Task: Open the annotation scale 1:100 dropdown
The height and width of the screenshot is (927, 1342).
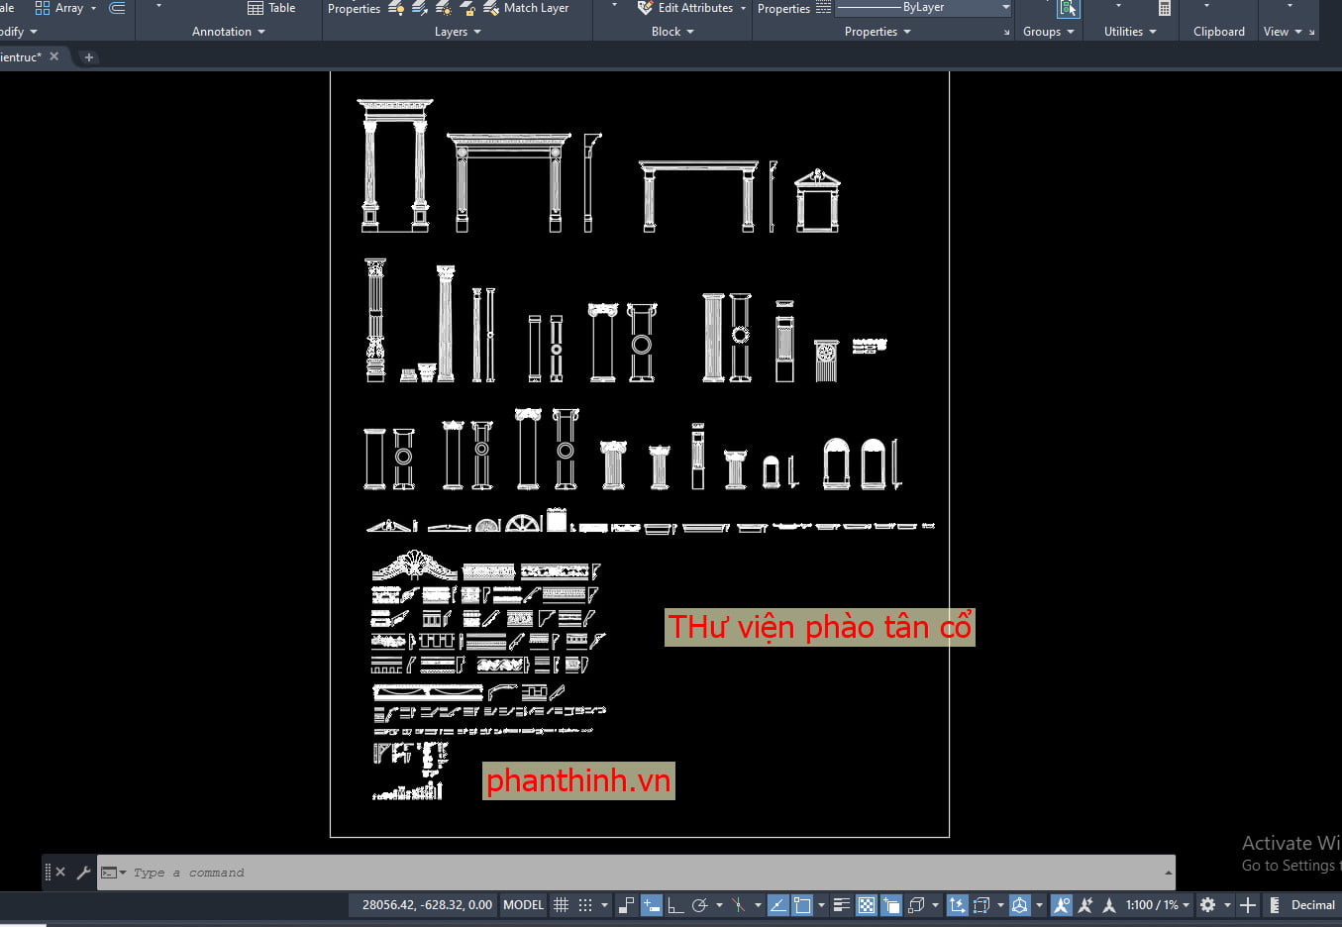Action: (1158, 905)
